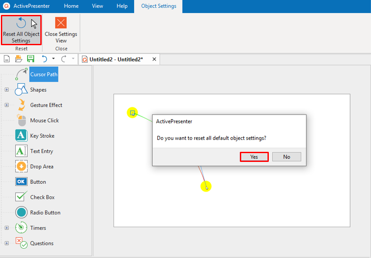Click the new document icon in toolbar
This screenshot has height=258, width=371.
click(x=7, y=59)
